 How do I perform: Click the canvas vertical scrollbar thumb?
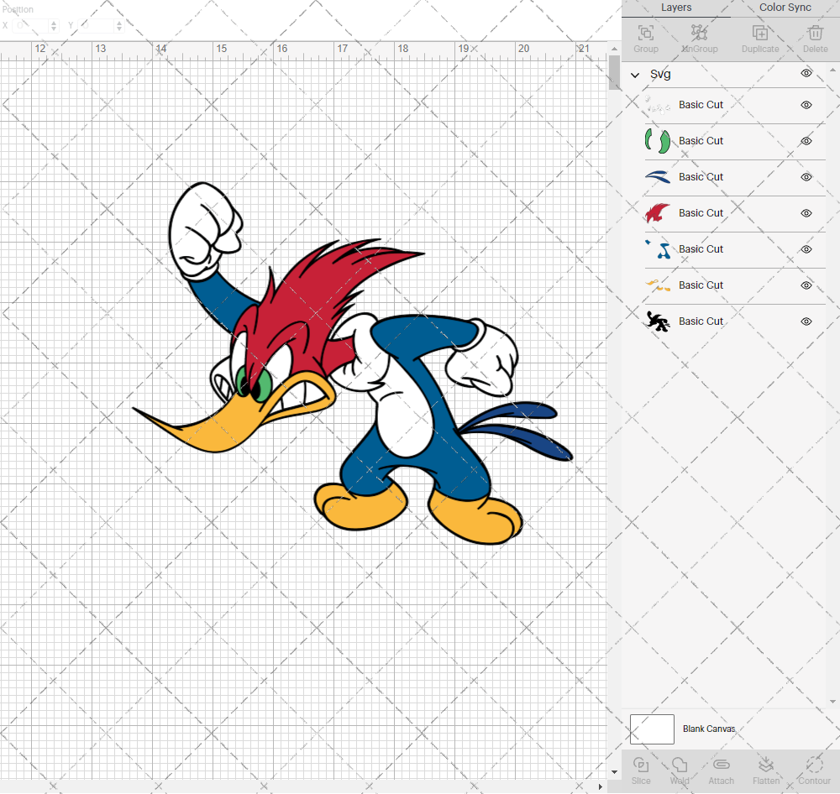point(614,72)
